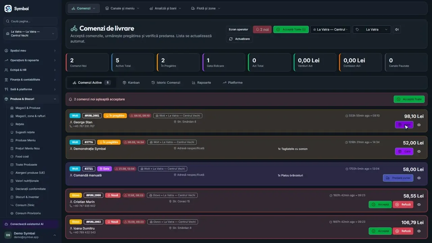The height and width of the screenshot is (243, 432).
Task: Open Conectează asistentul AI
Action: tap(30, 224)
